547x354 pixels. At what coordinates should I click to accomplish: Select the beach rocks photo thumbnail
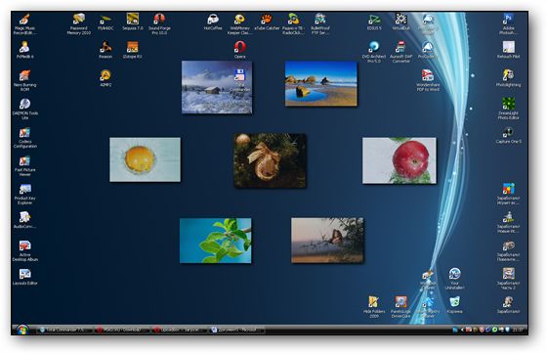321,83
